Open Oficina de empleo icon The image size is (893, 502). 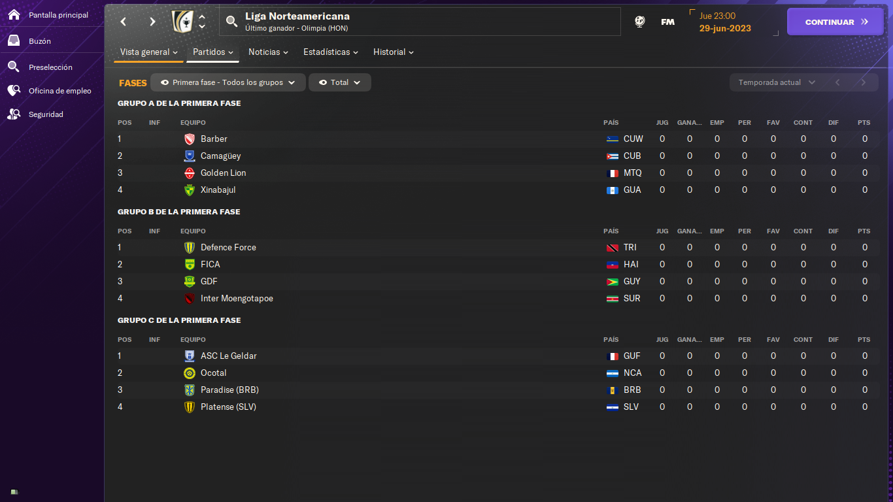(x=14, y=91)
